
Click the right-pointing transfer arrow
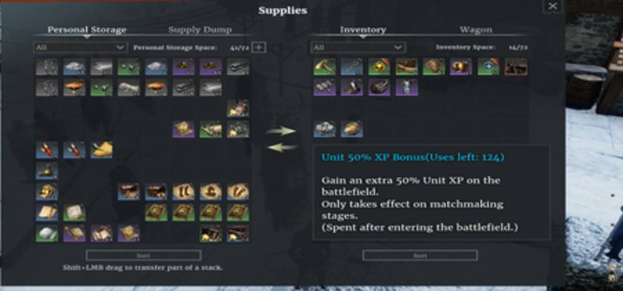[282, 131]
